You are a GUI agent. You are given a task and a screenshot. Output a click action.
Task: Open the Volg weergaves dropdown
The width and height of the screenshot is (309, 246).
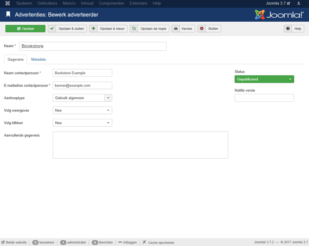82,110
